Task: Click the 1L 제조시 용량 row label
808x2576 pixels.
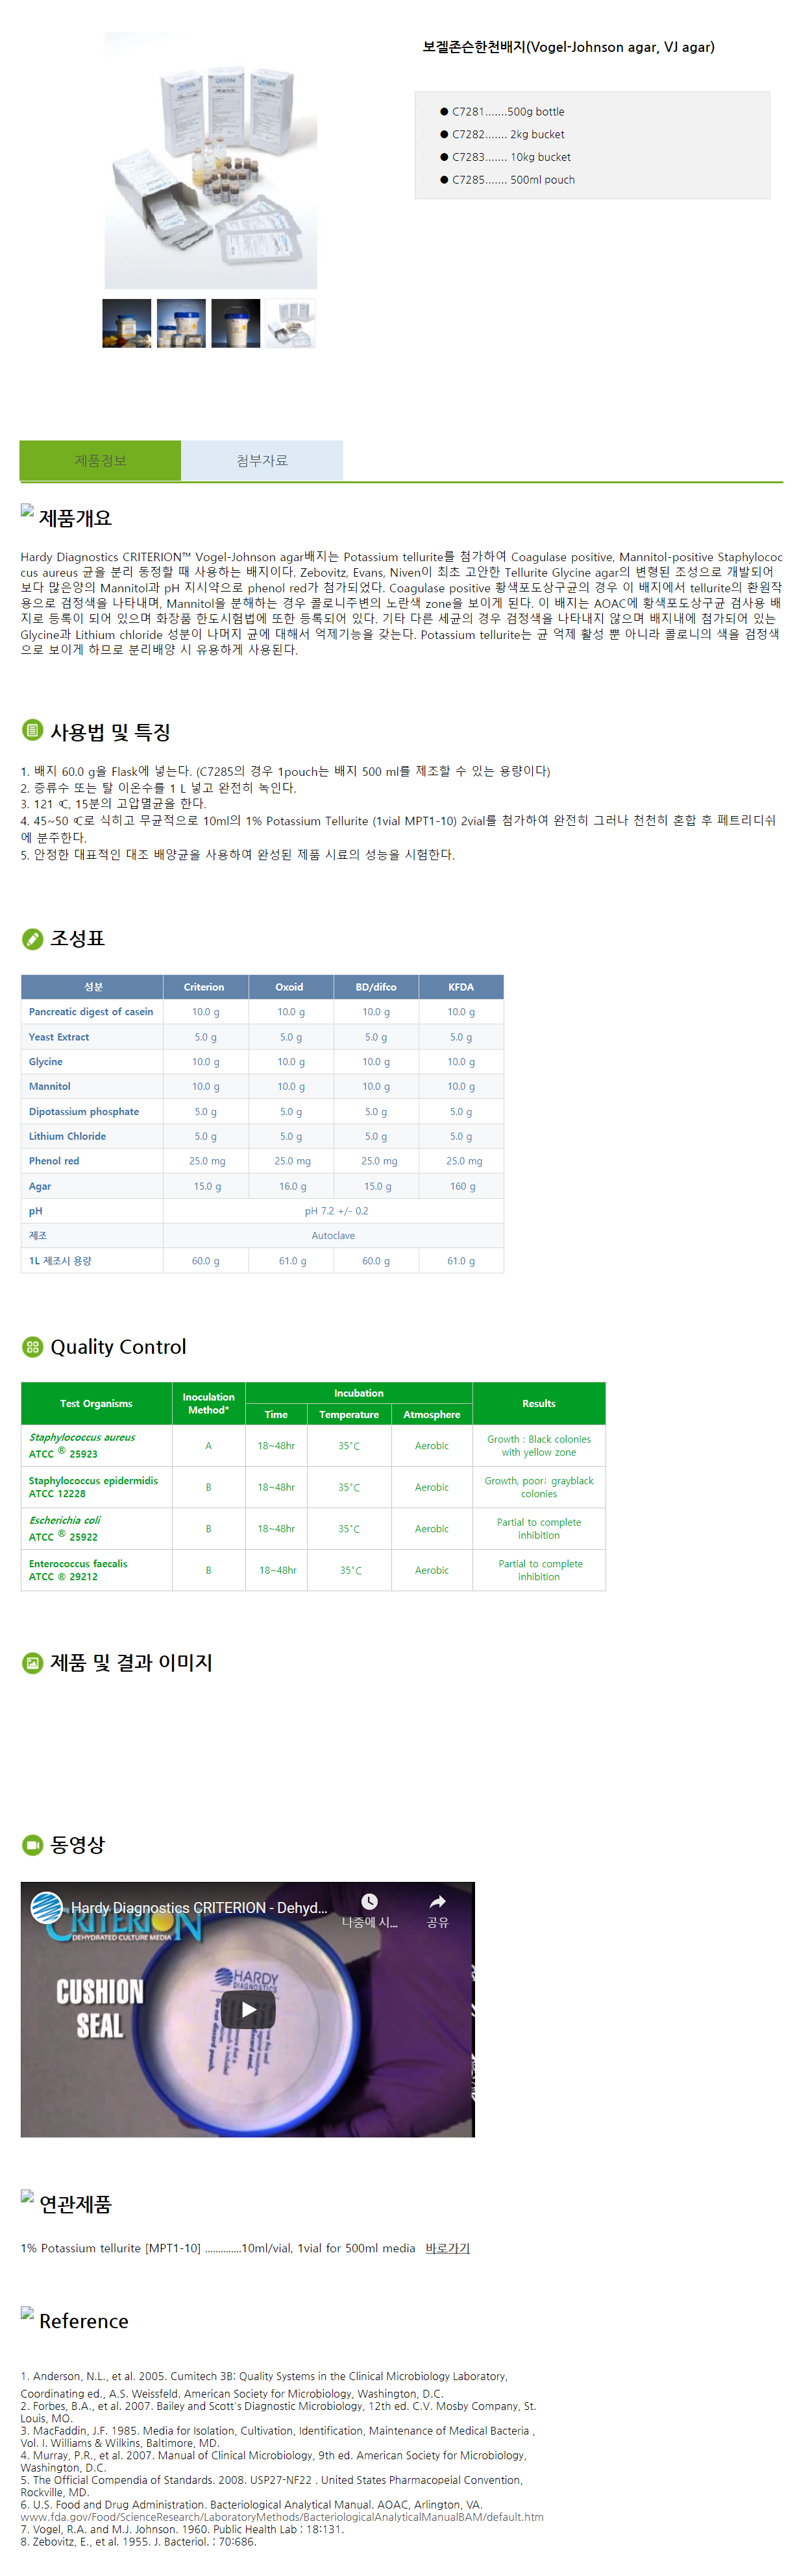Action: [x=60, y=1261]
